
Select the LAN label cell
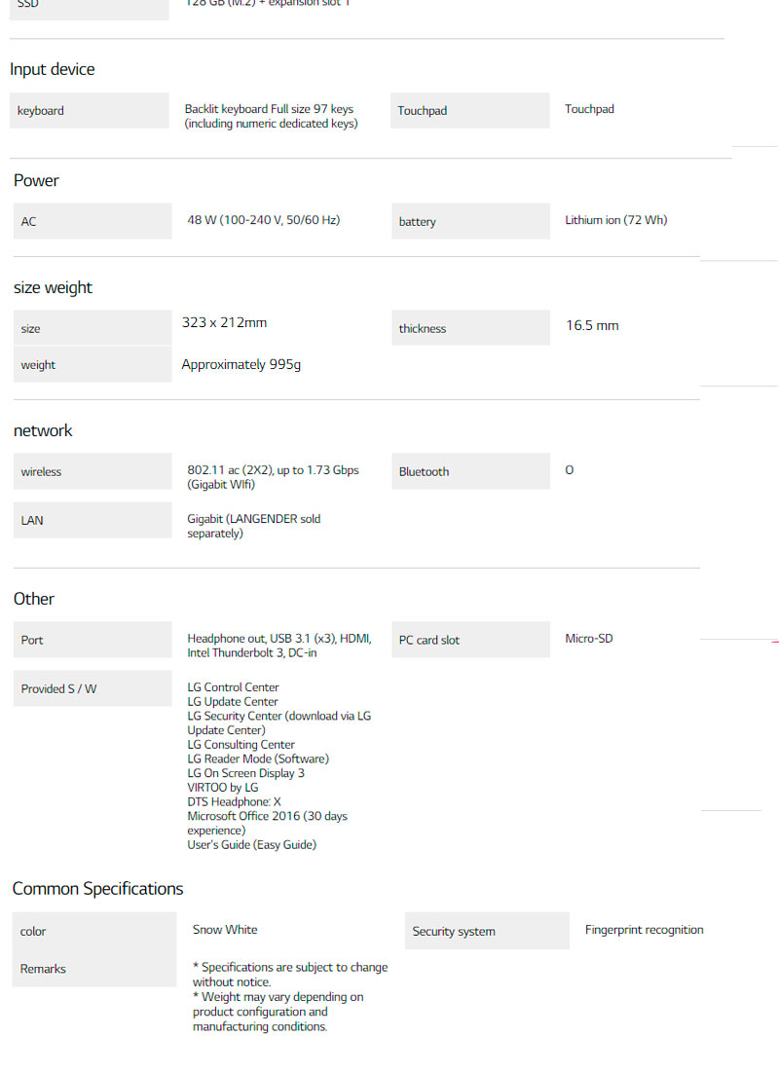tap(93, 521)
